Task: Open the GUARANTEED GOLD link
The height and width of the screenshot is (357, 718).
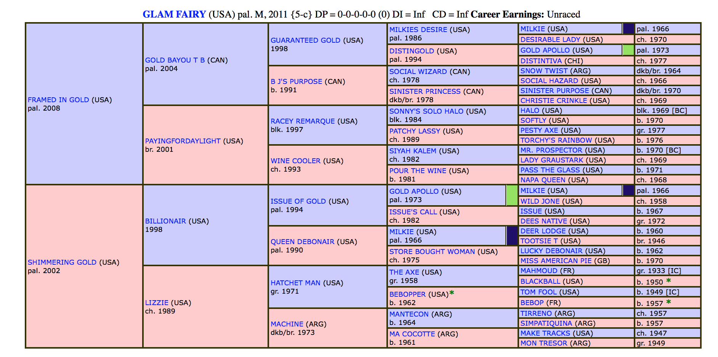Action: (x=305, y=40)
